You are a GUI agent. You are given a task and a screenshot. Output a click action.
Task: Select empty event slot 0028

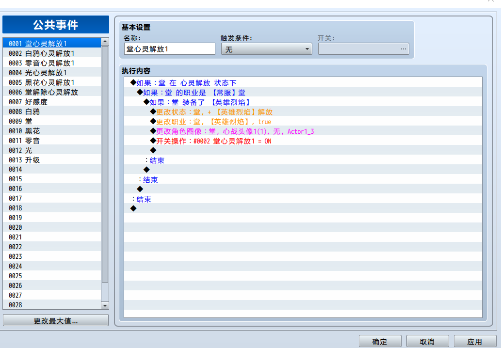[52, 304]
